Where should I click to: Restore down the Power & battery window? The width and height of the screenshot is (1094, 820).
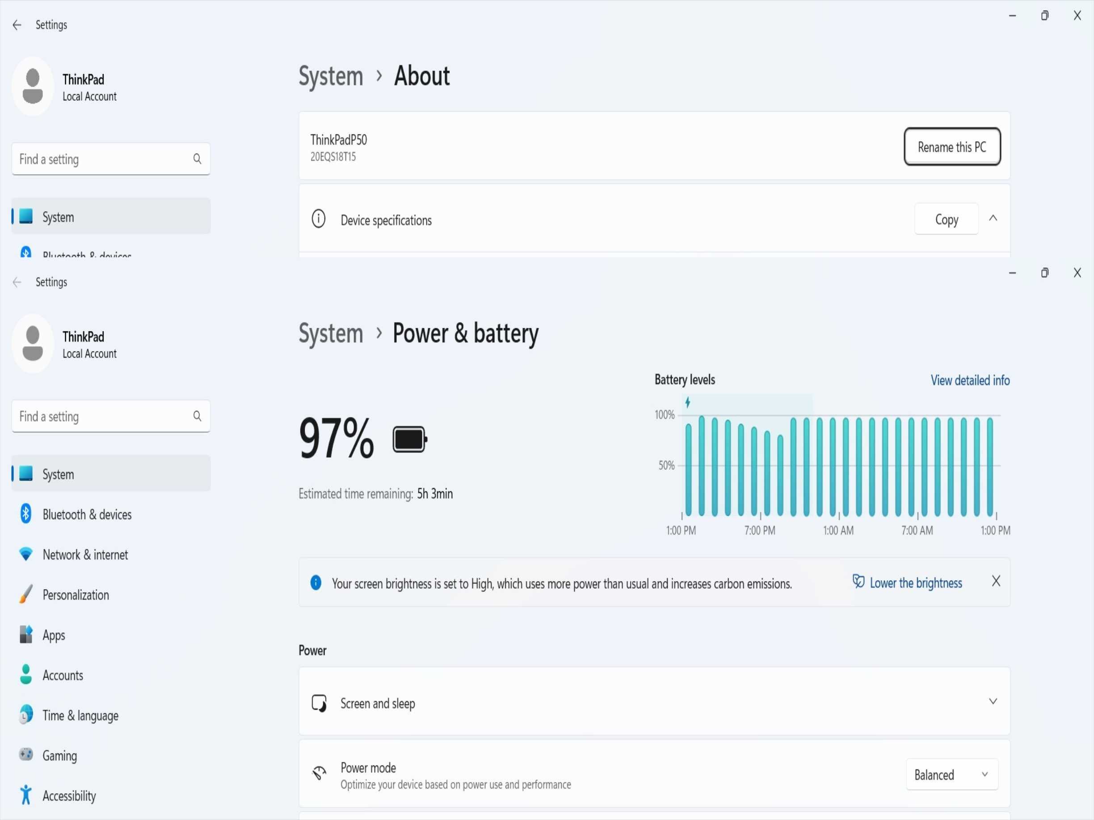coord(1044,273)
